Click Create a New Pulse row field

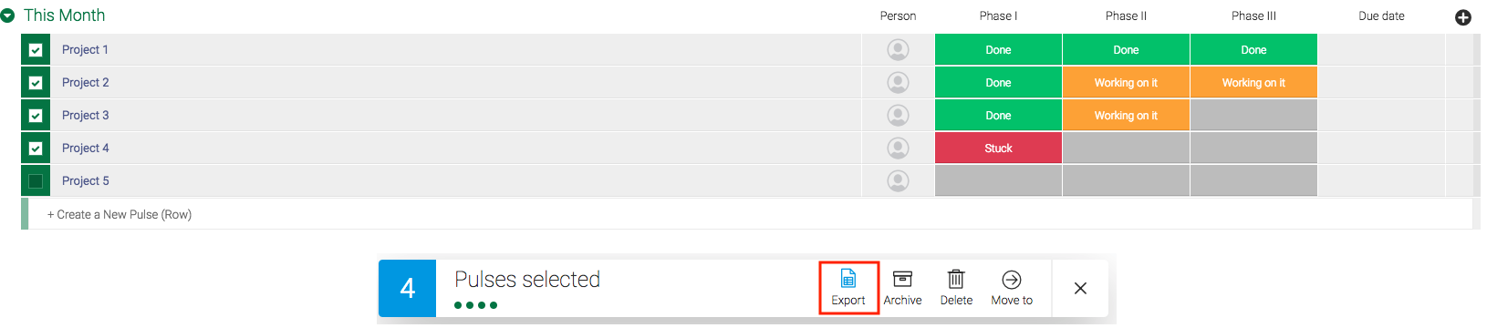point(750,214)
